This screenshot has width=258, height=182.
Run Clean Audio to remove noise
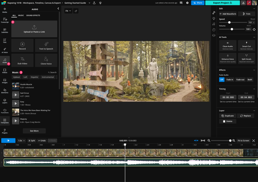pyautogui.click(x=228, y=45)
